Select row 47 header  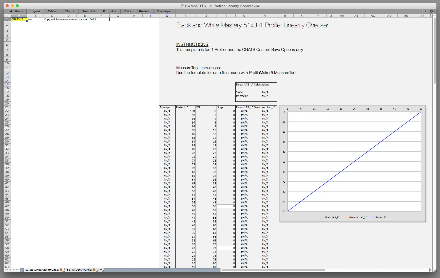[x=7, y=206]
